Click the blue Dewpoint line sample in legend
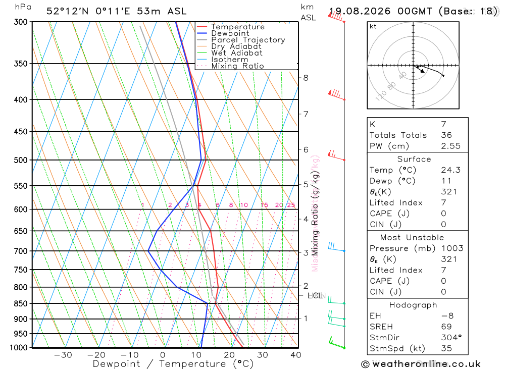Image resolution: width=505 pixels, height=370 pixels. pyautogui.click(x=202, y=33)
